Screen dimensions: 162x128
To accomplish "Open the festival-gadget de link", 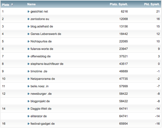I will tap(42, 123).
